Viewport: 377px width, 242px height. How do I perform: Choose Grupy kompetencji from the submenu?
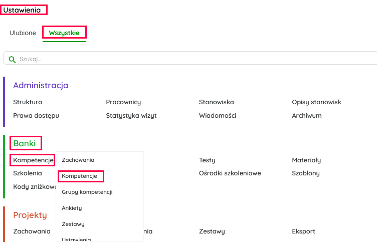(x=87, y=192)
